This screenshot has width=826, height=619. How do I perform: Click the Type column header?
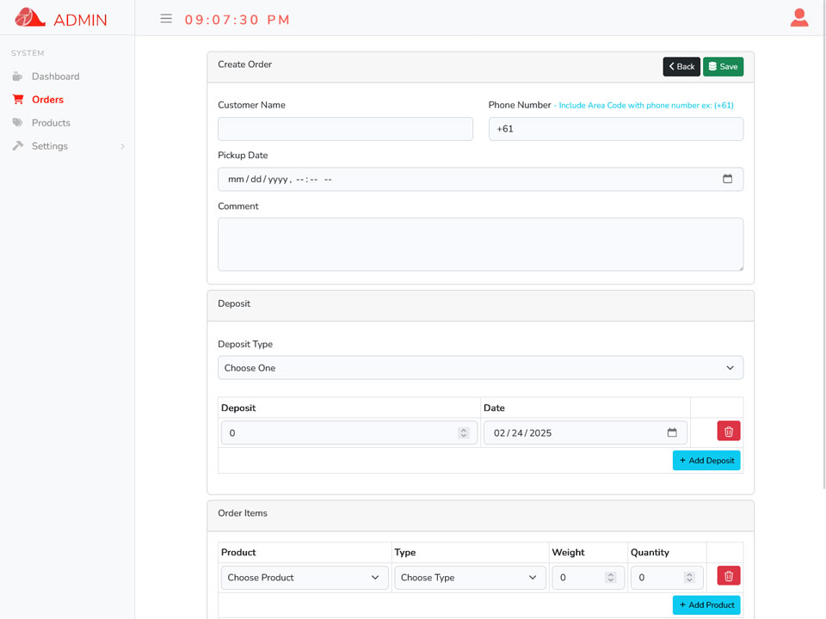point(405,552)
